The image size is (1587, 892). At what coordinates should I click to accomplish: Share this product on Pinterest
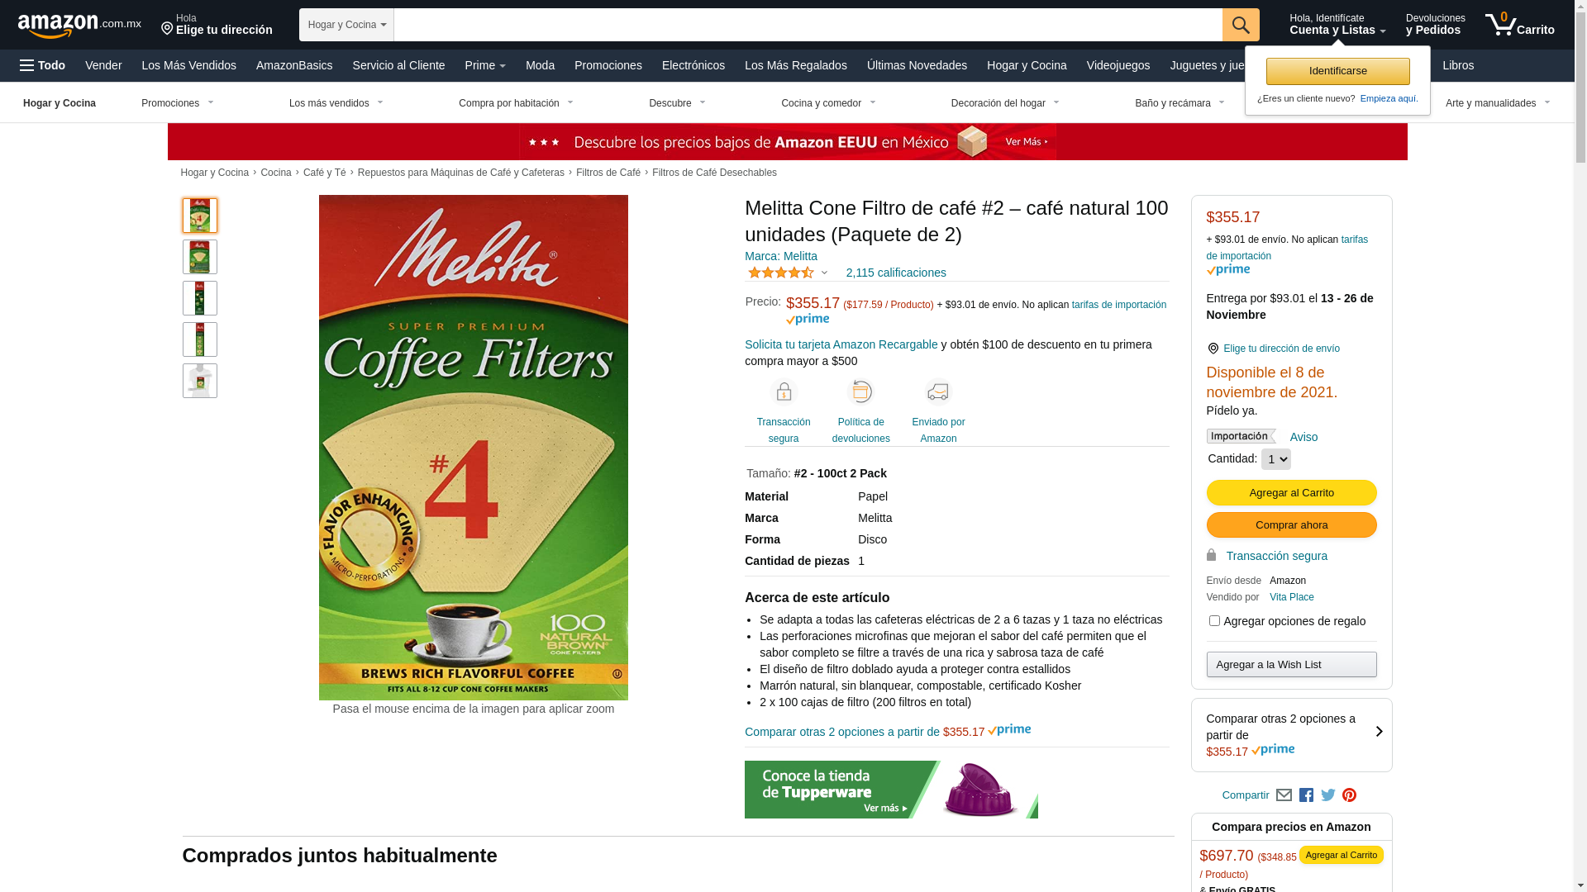tap(1349, 795)
